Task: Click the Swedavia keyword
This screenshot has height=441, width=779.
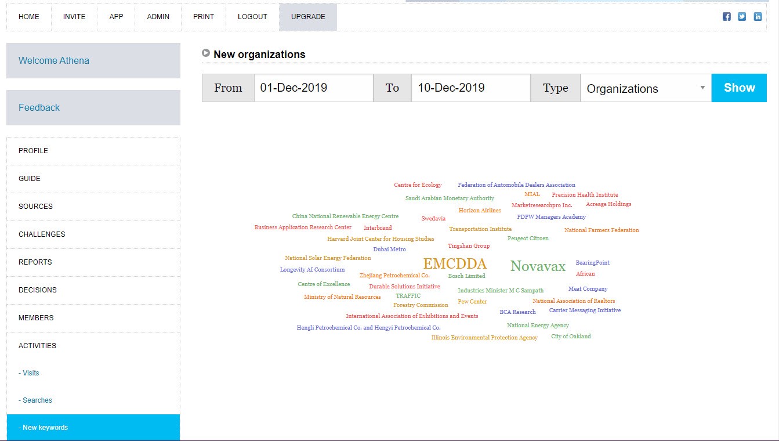Action: pos(433,219)
